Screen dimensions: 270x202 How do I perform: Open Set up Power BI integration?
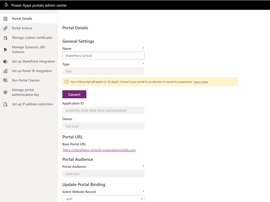click(29, 71)
